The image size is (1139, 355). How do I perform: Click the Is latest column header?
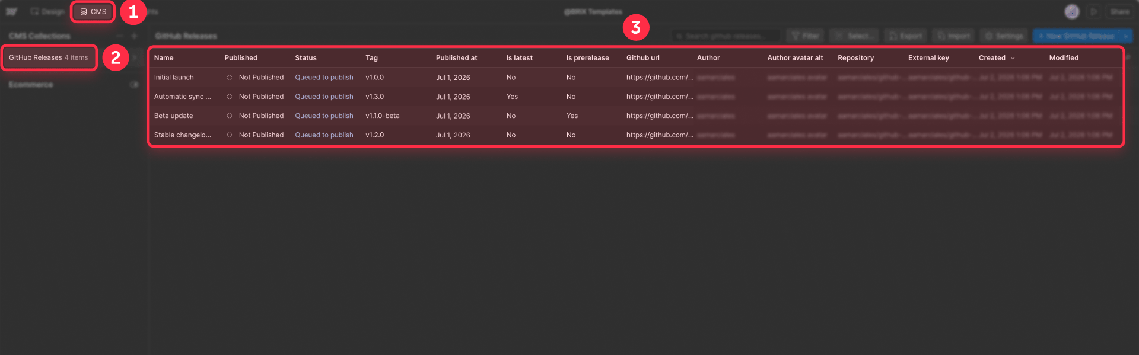coord(519,58)
